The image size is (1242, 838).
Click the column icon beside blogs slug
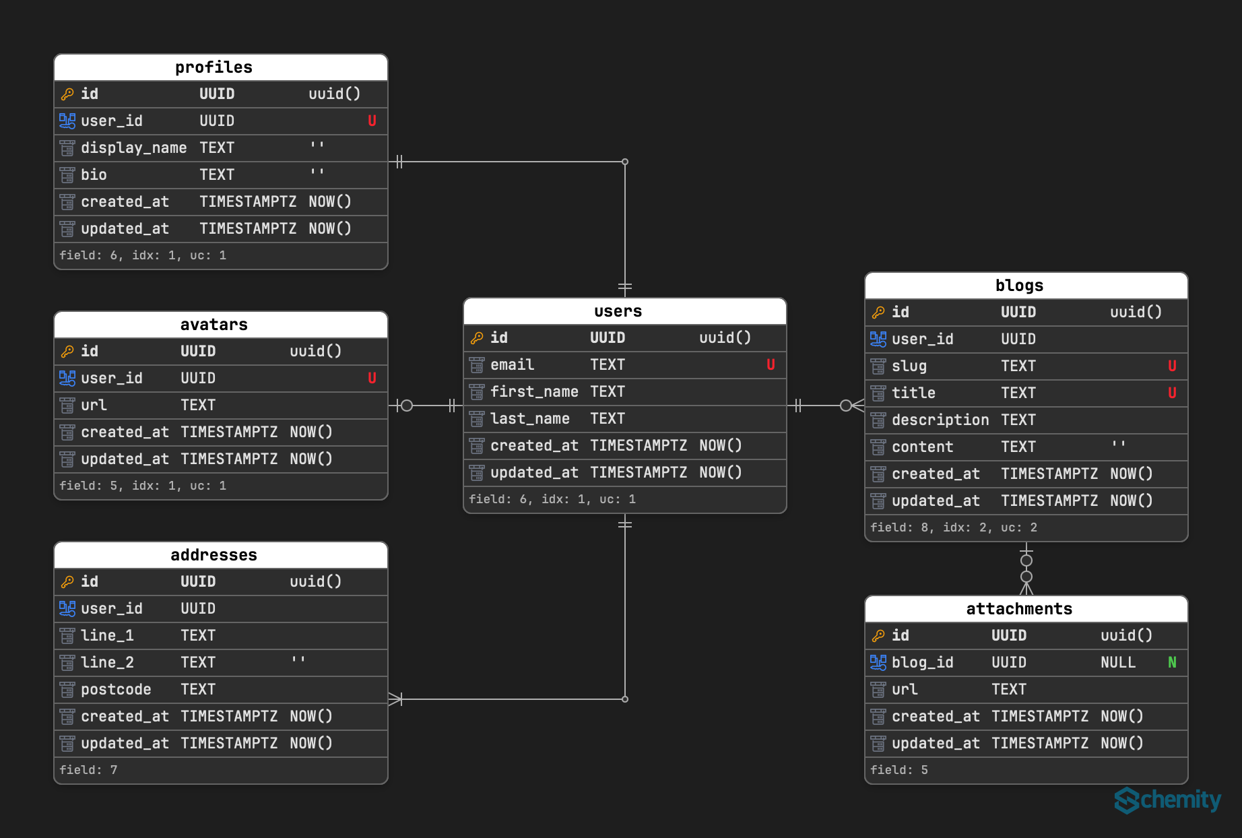click(878, 366)
